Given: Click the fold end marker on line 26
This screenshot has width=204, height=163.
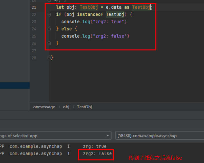Looking at the screenshot, I should coord(49,43).
